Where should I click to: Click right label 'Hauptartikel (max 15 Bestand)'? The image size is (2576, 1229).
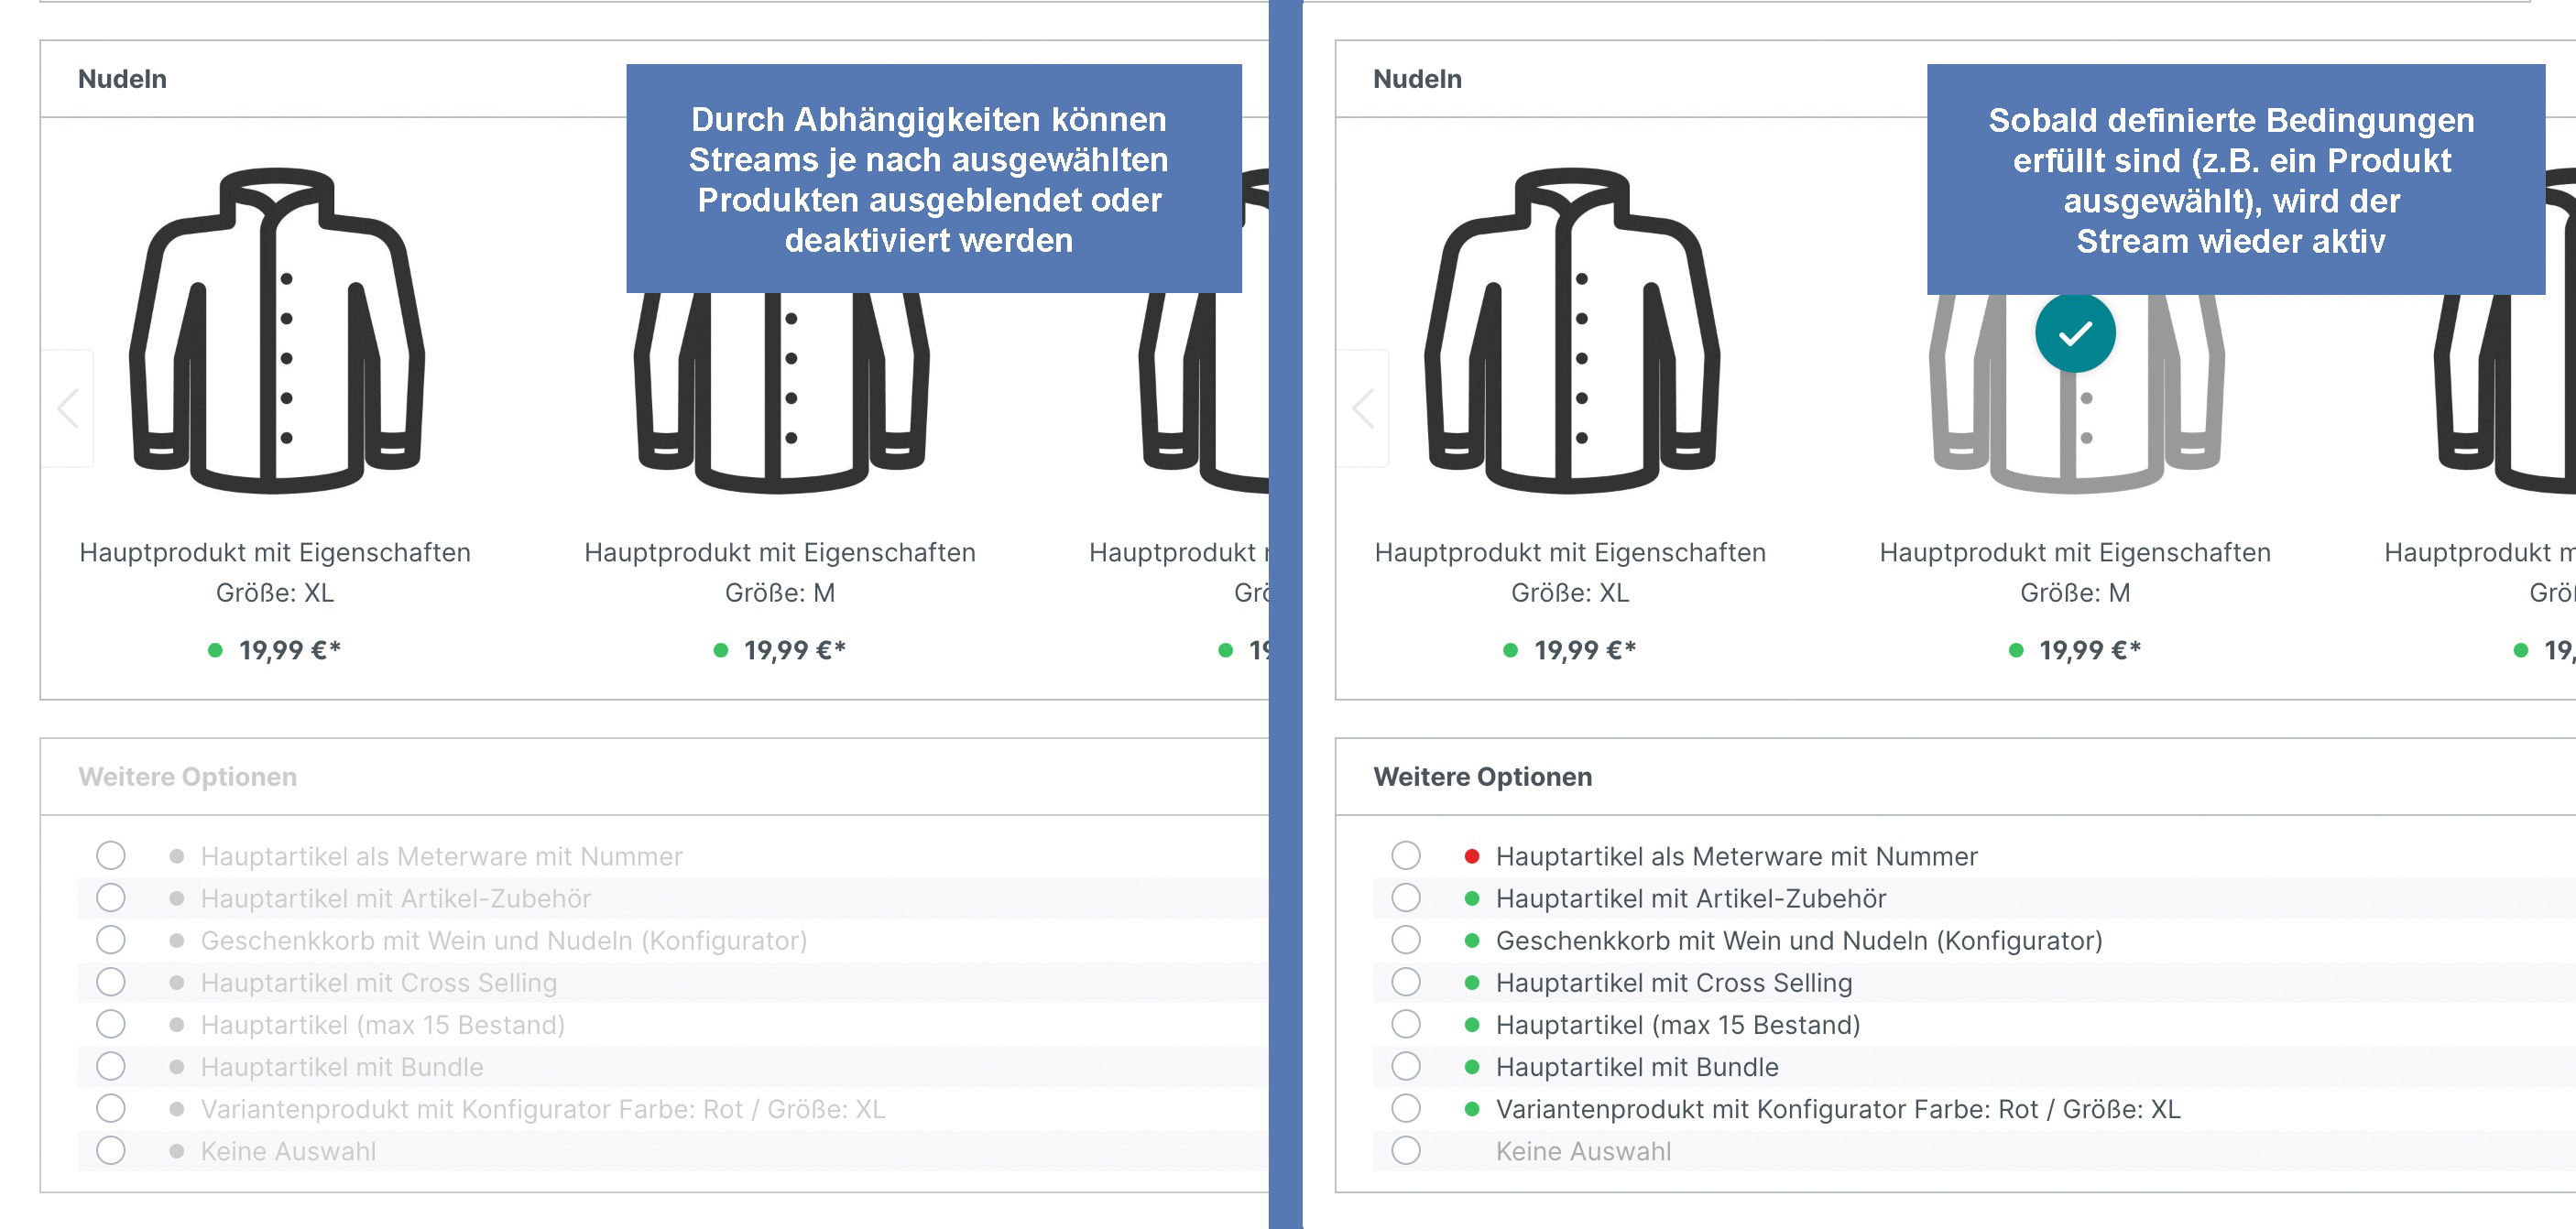(x=1678, y=1025)
